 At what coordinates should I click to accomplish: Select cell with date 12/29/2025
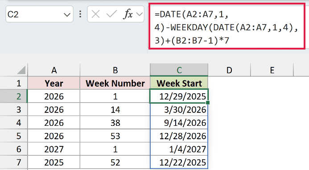(179, 96)
